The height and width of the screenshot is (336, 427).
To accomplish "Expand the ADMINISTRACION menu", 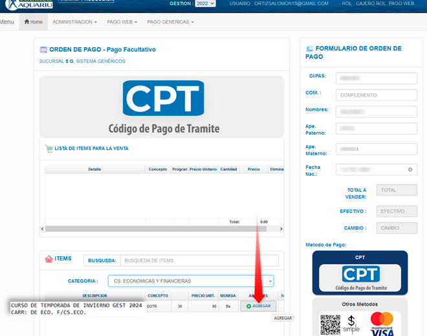I will pyautogui.click(x=74, y=22).
